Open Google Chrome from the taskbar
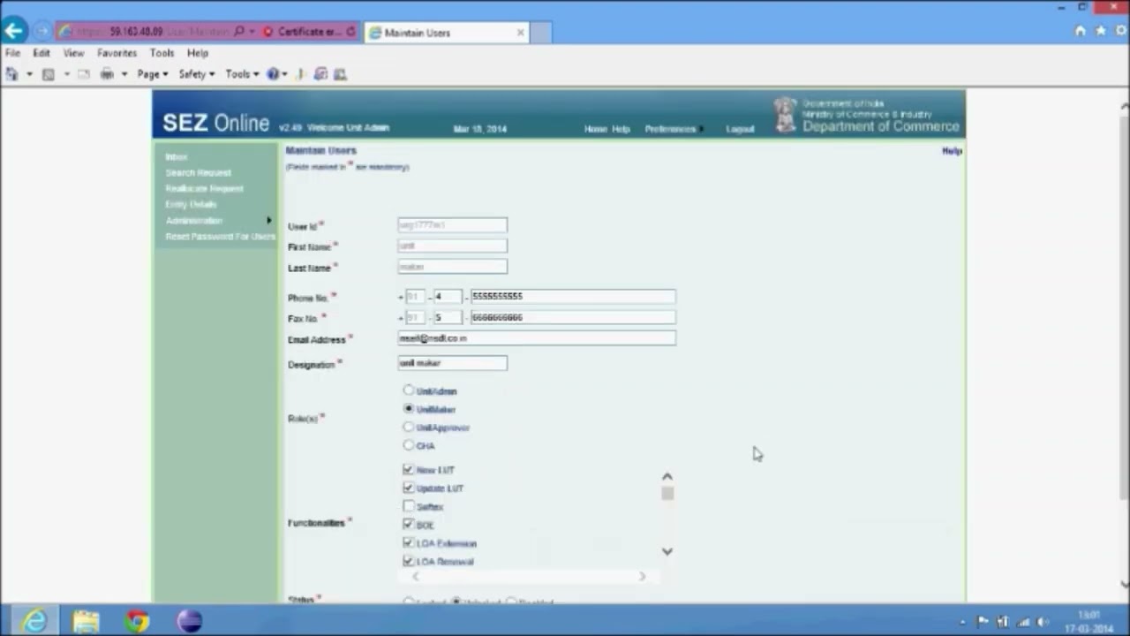The width and height of the screenshot is (1130, 636). [137, 621]
